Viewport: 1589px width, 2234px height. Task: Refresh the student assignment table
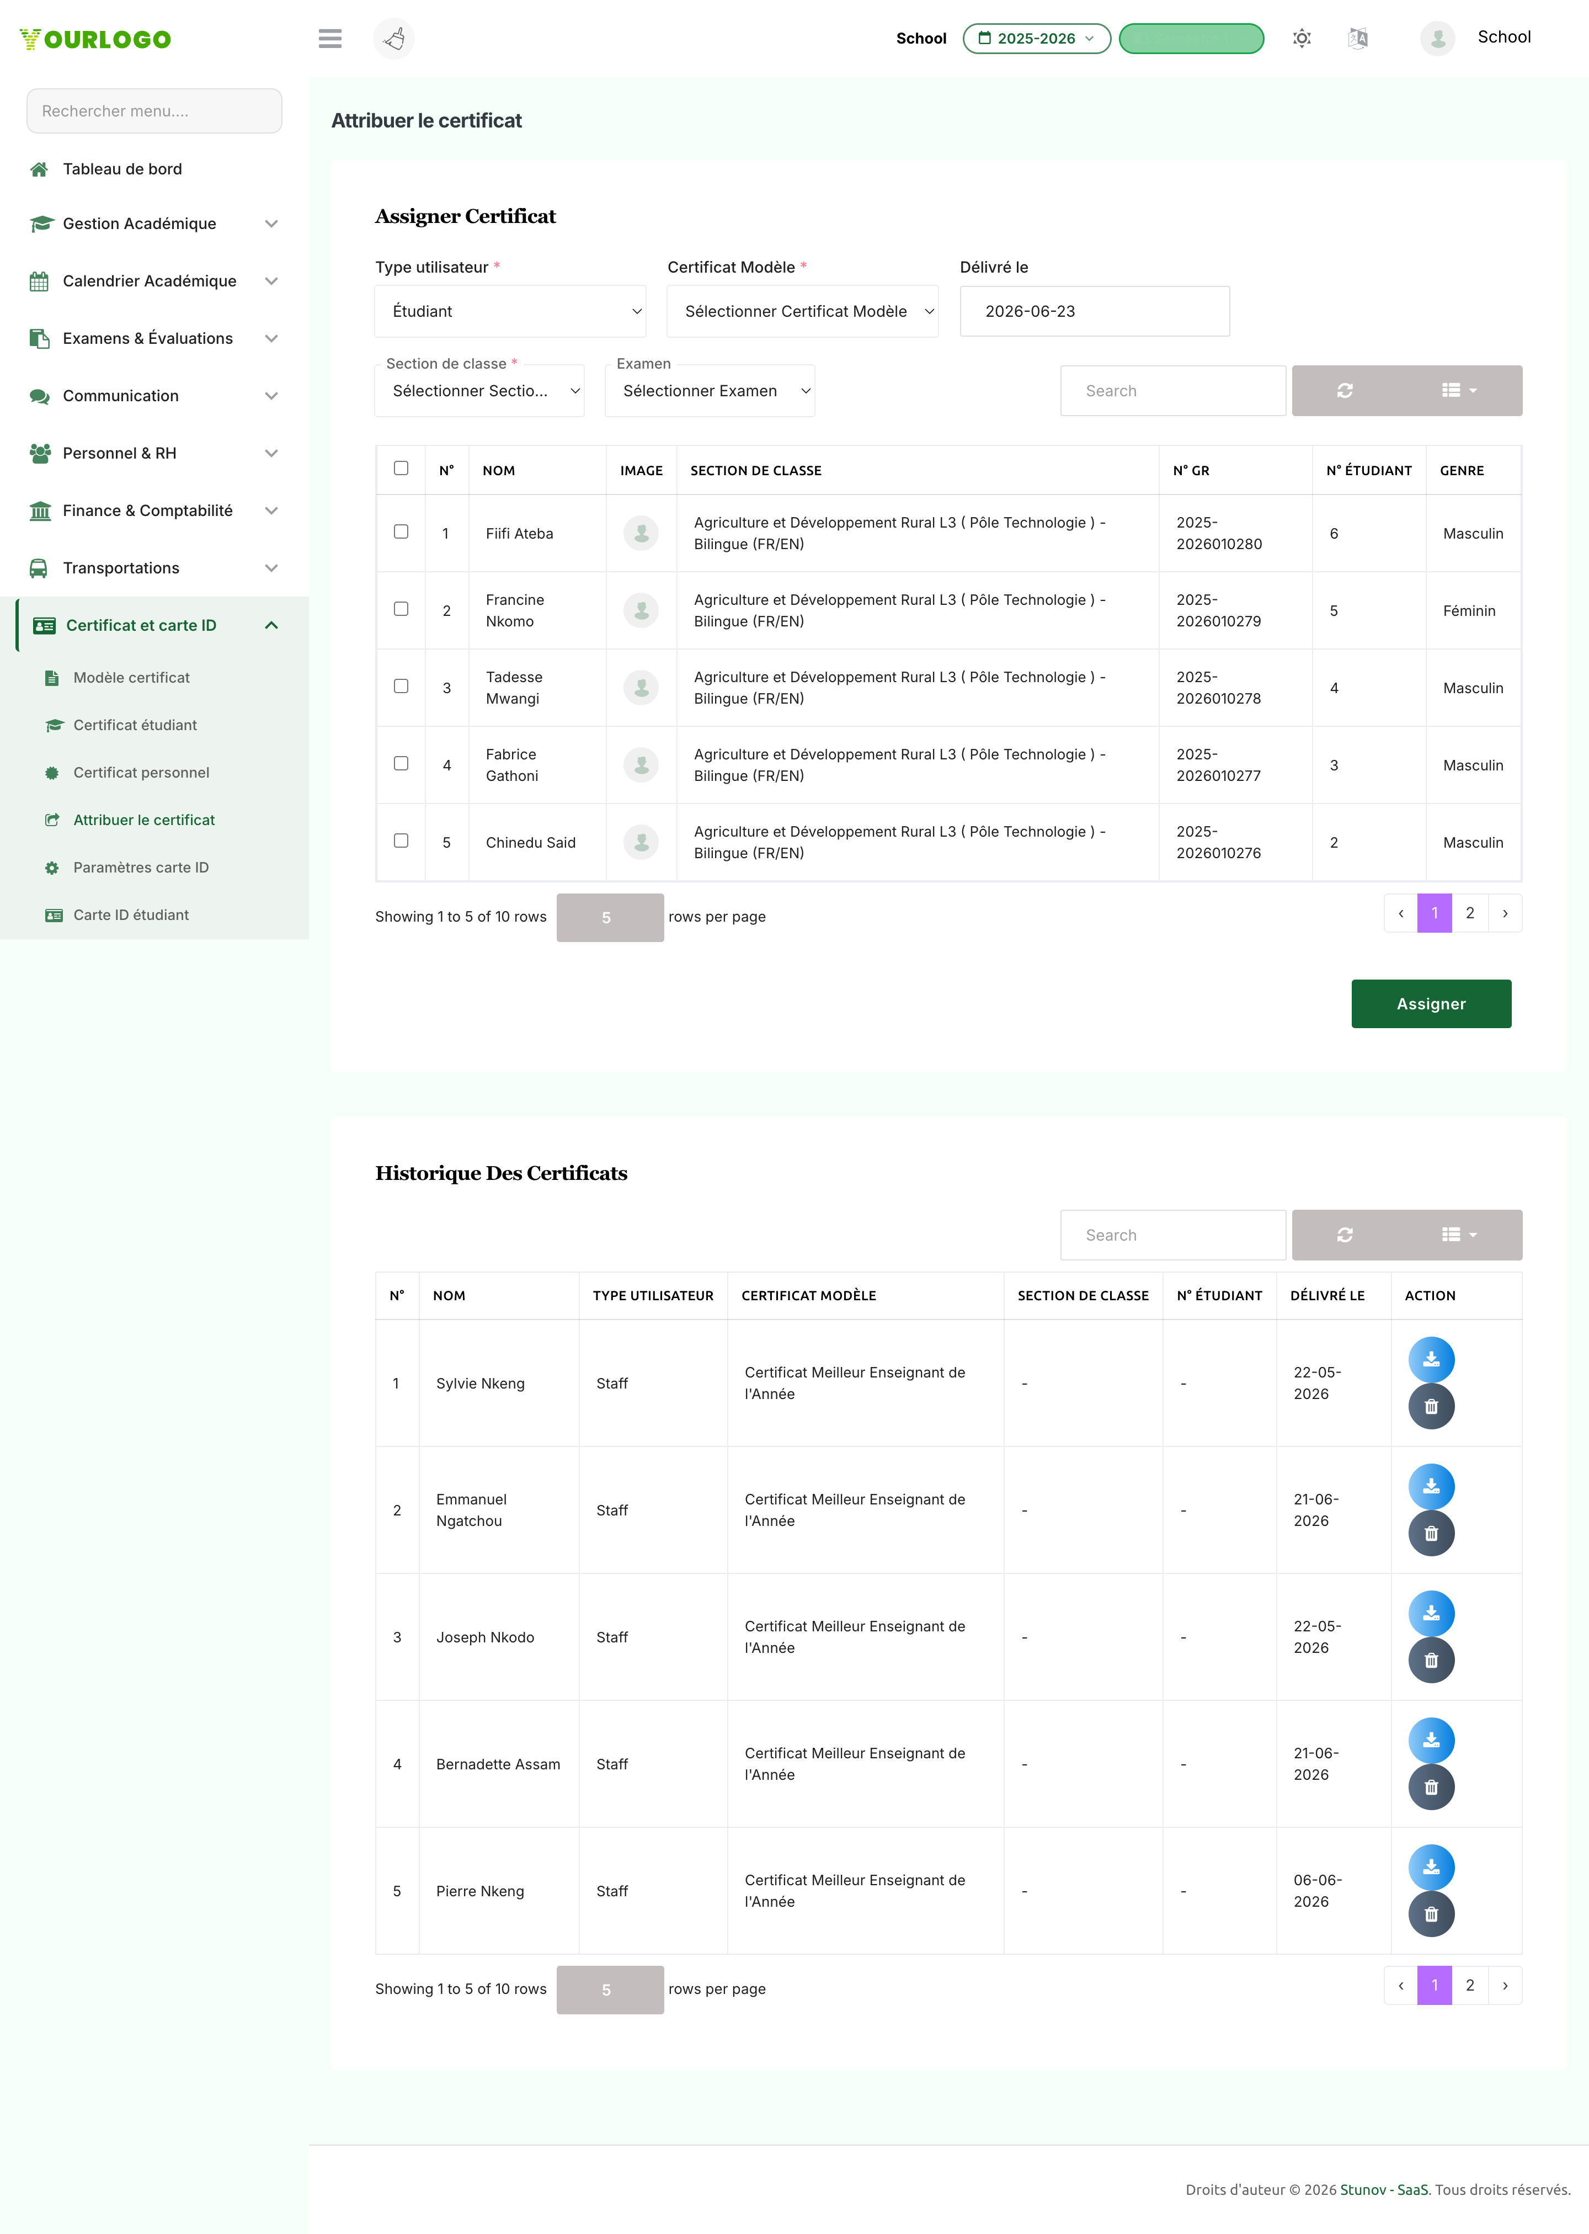1345,390
